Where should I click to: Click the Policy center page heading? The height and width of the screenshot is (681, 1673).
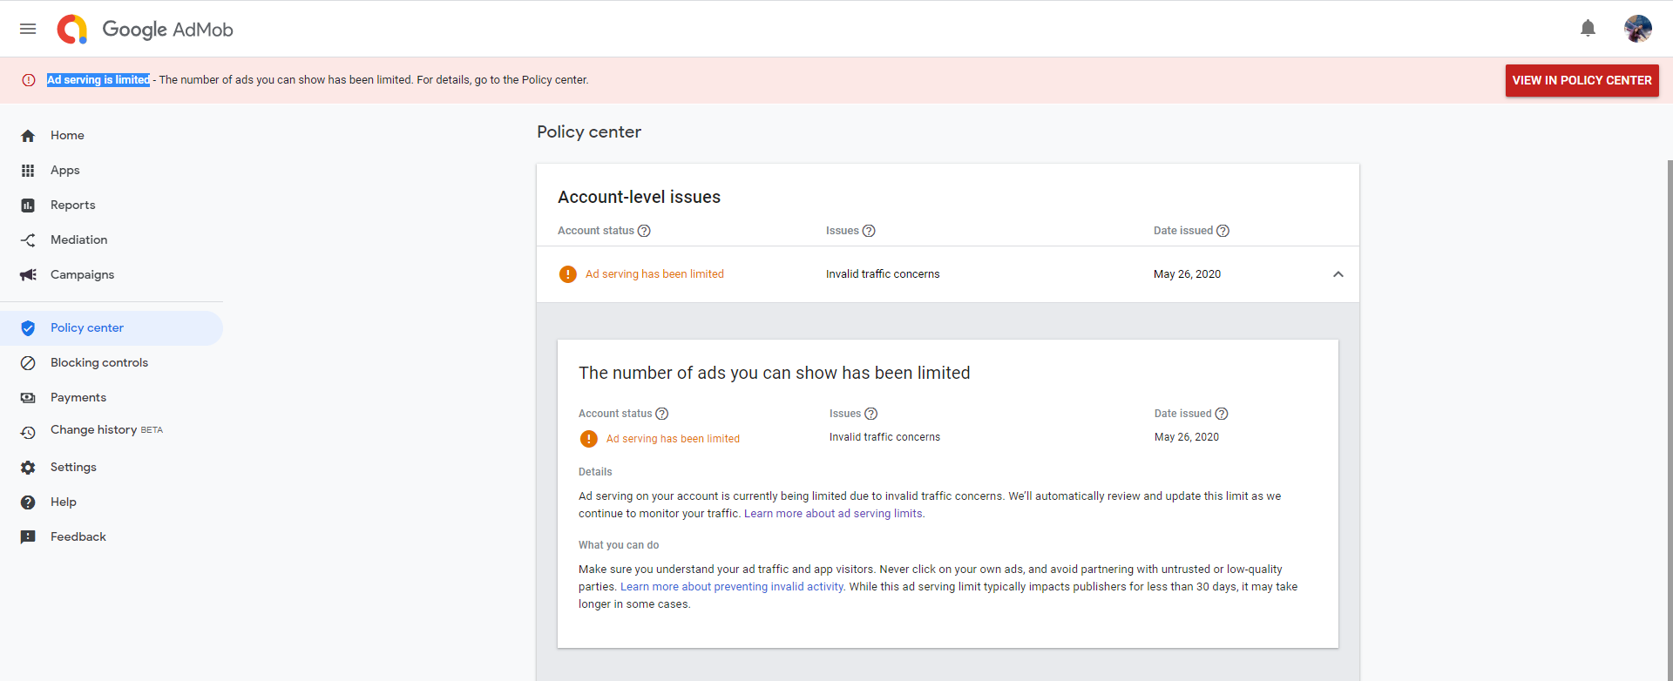[x=589, y=132]
